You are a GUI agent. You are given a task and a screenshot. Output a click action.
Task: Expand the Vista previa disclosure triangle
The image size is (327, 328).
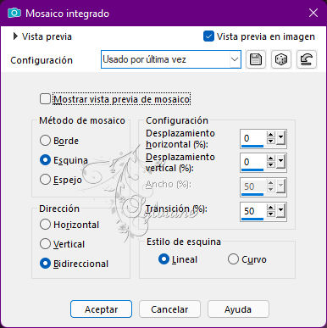click(15, 36)
